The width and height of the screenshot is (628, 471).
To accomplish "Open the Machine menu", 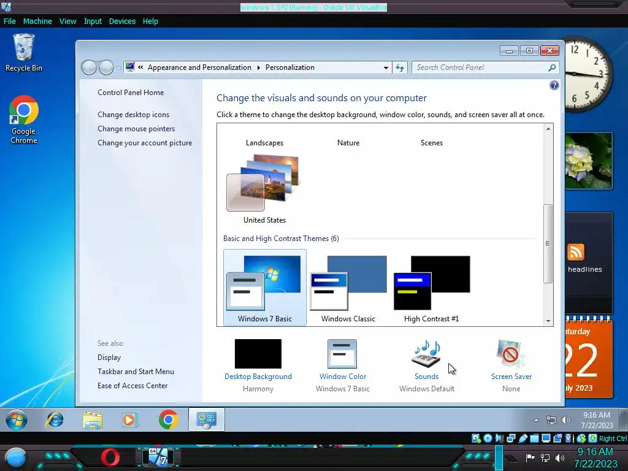I will (37, 21).
